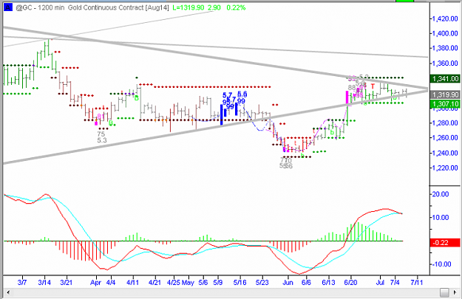Click the red T signal marker near July

pos(373,86)
